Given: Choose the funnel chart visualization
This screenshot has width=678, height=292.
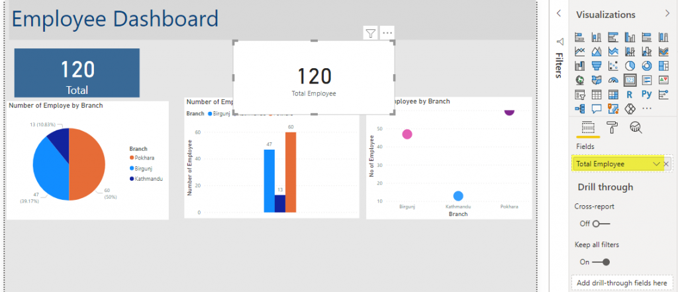Looking at the screenshot, I should click(597, 66).
